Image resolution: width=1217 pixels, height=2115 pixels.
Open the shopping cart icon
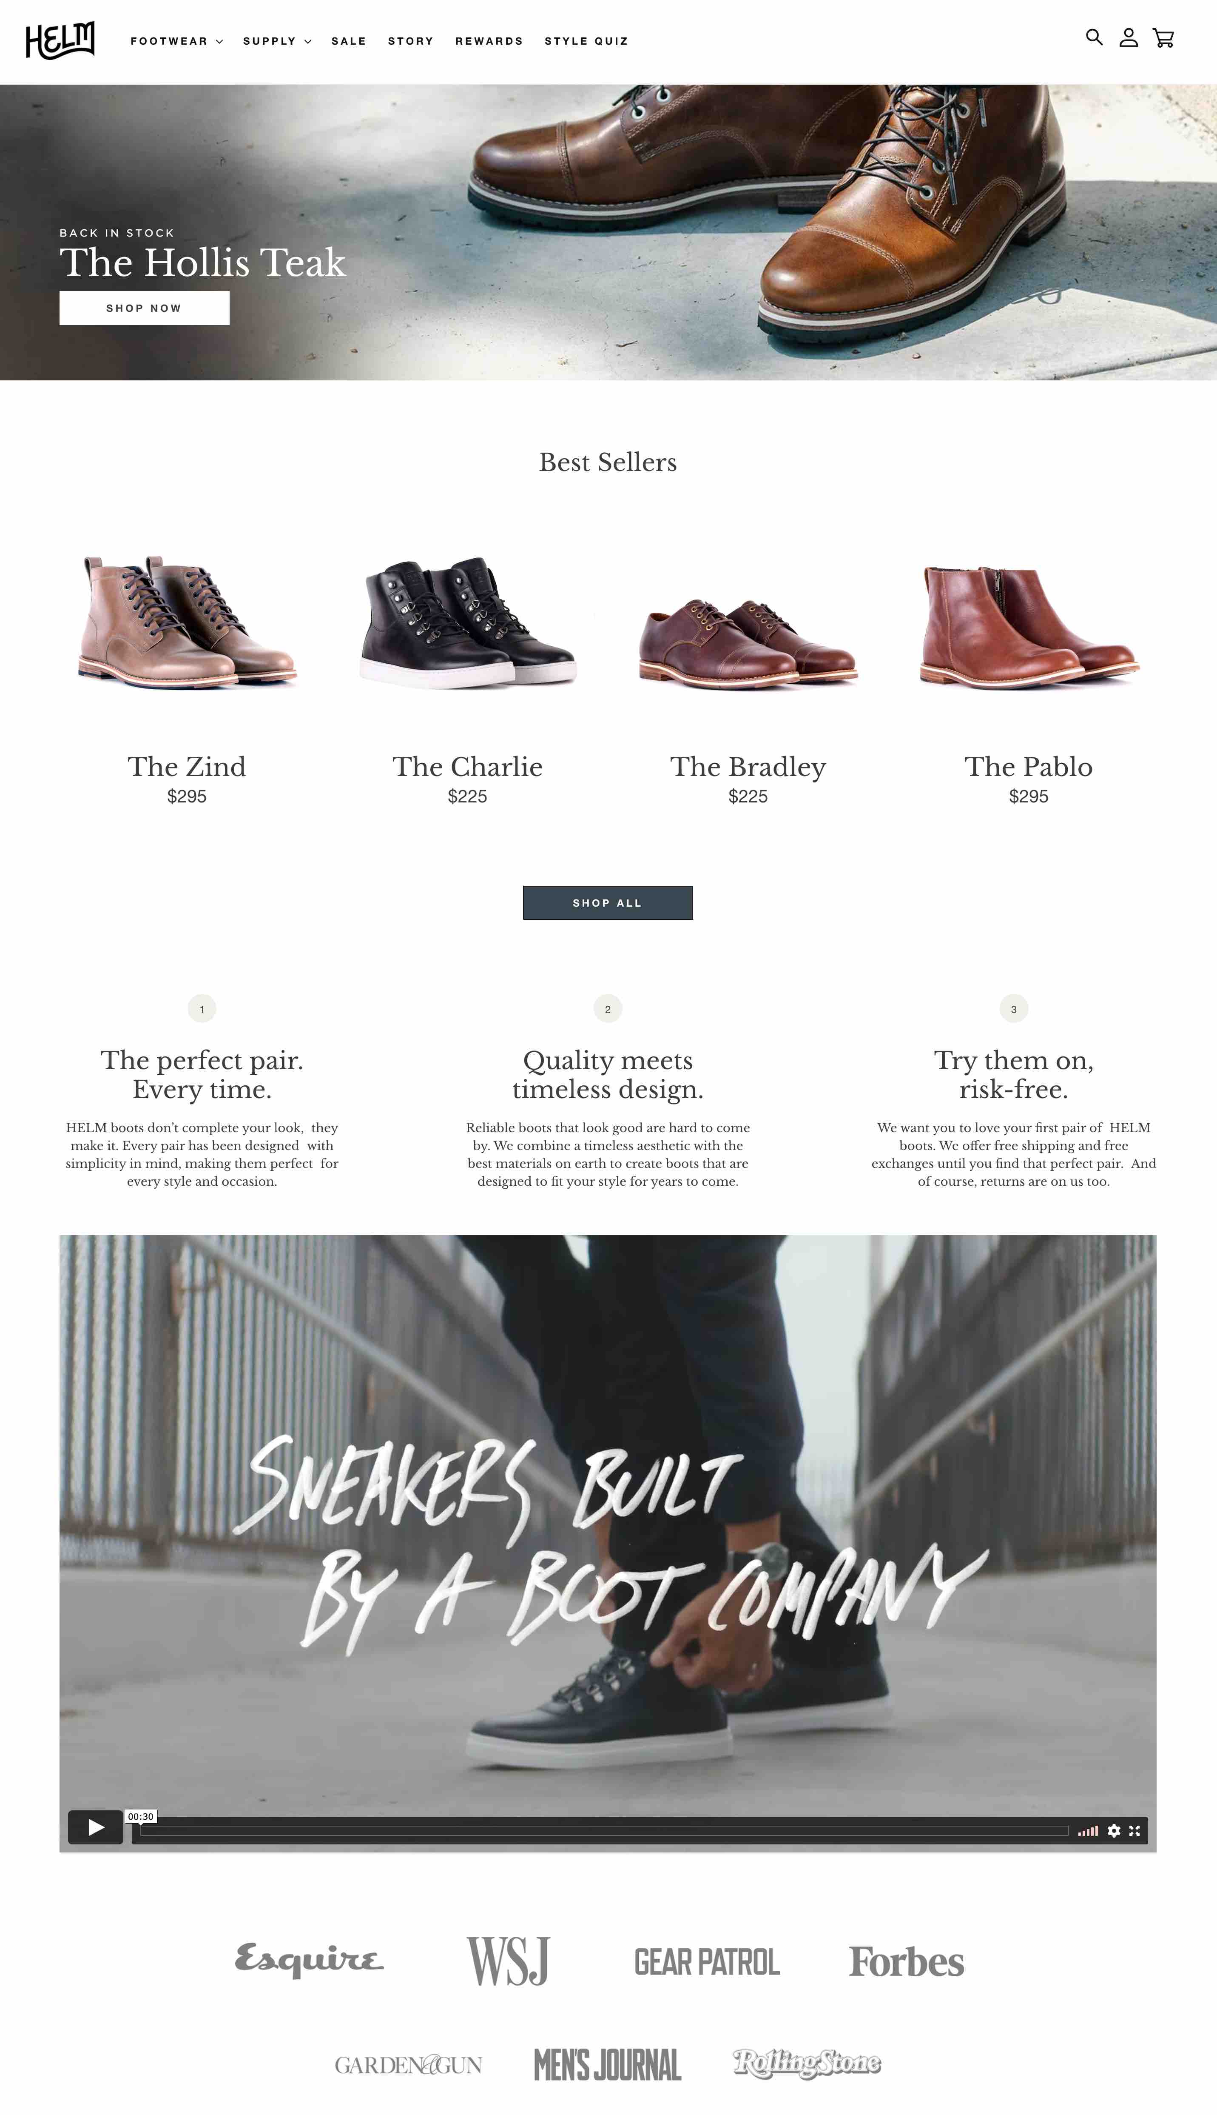pos(1163,37)
